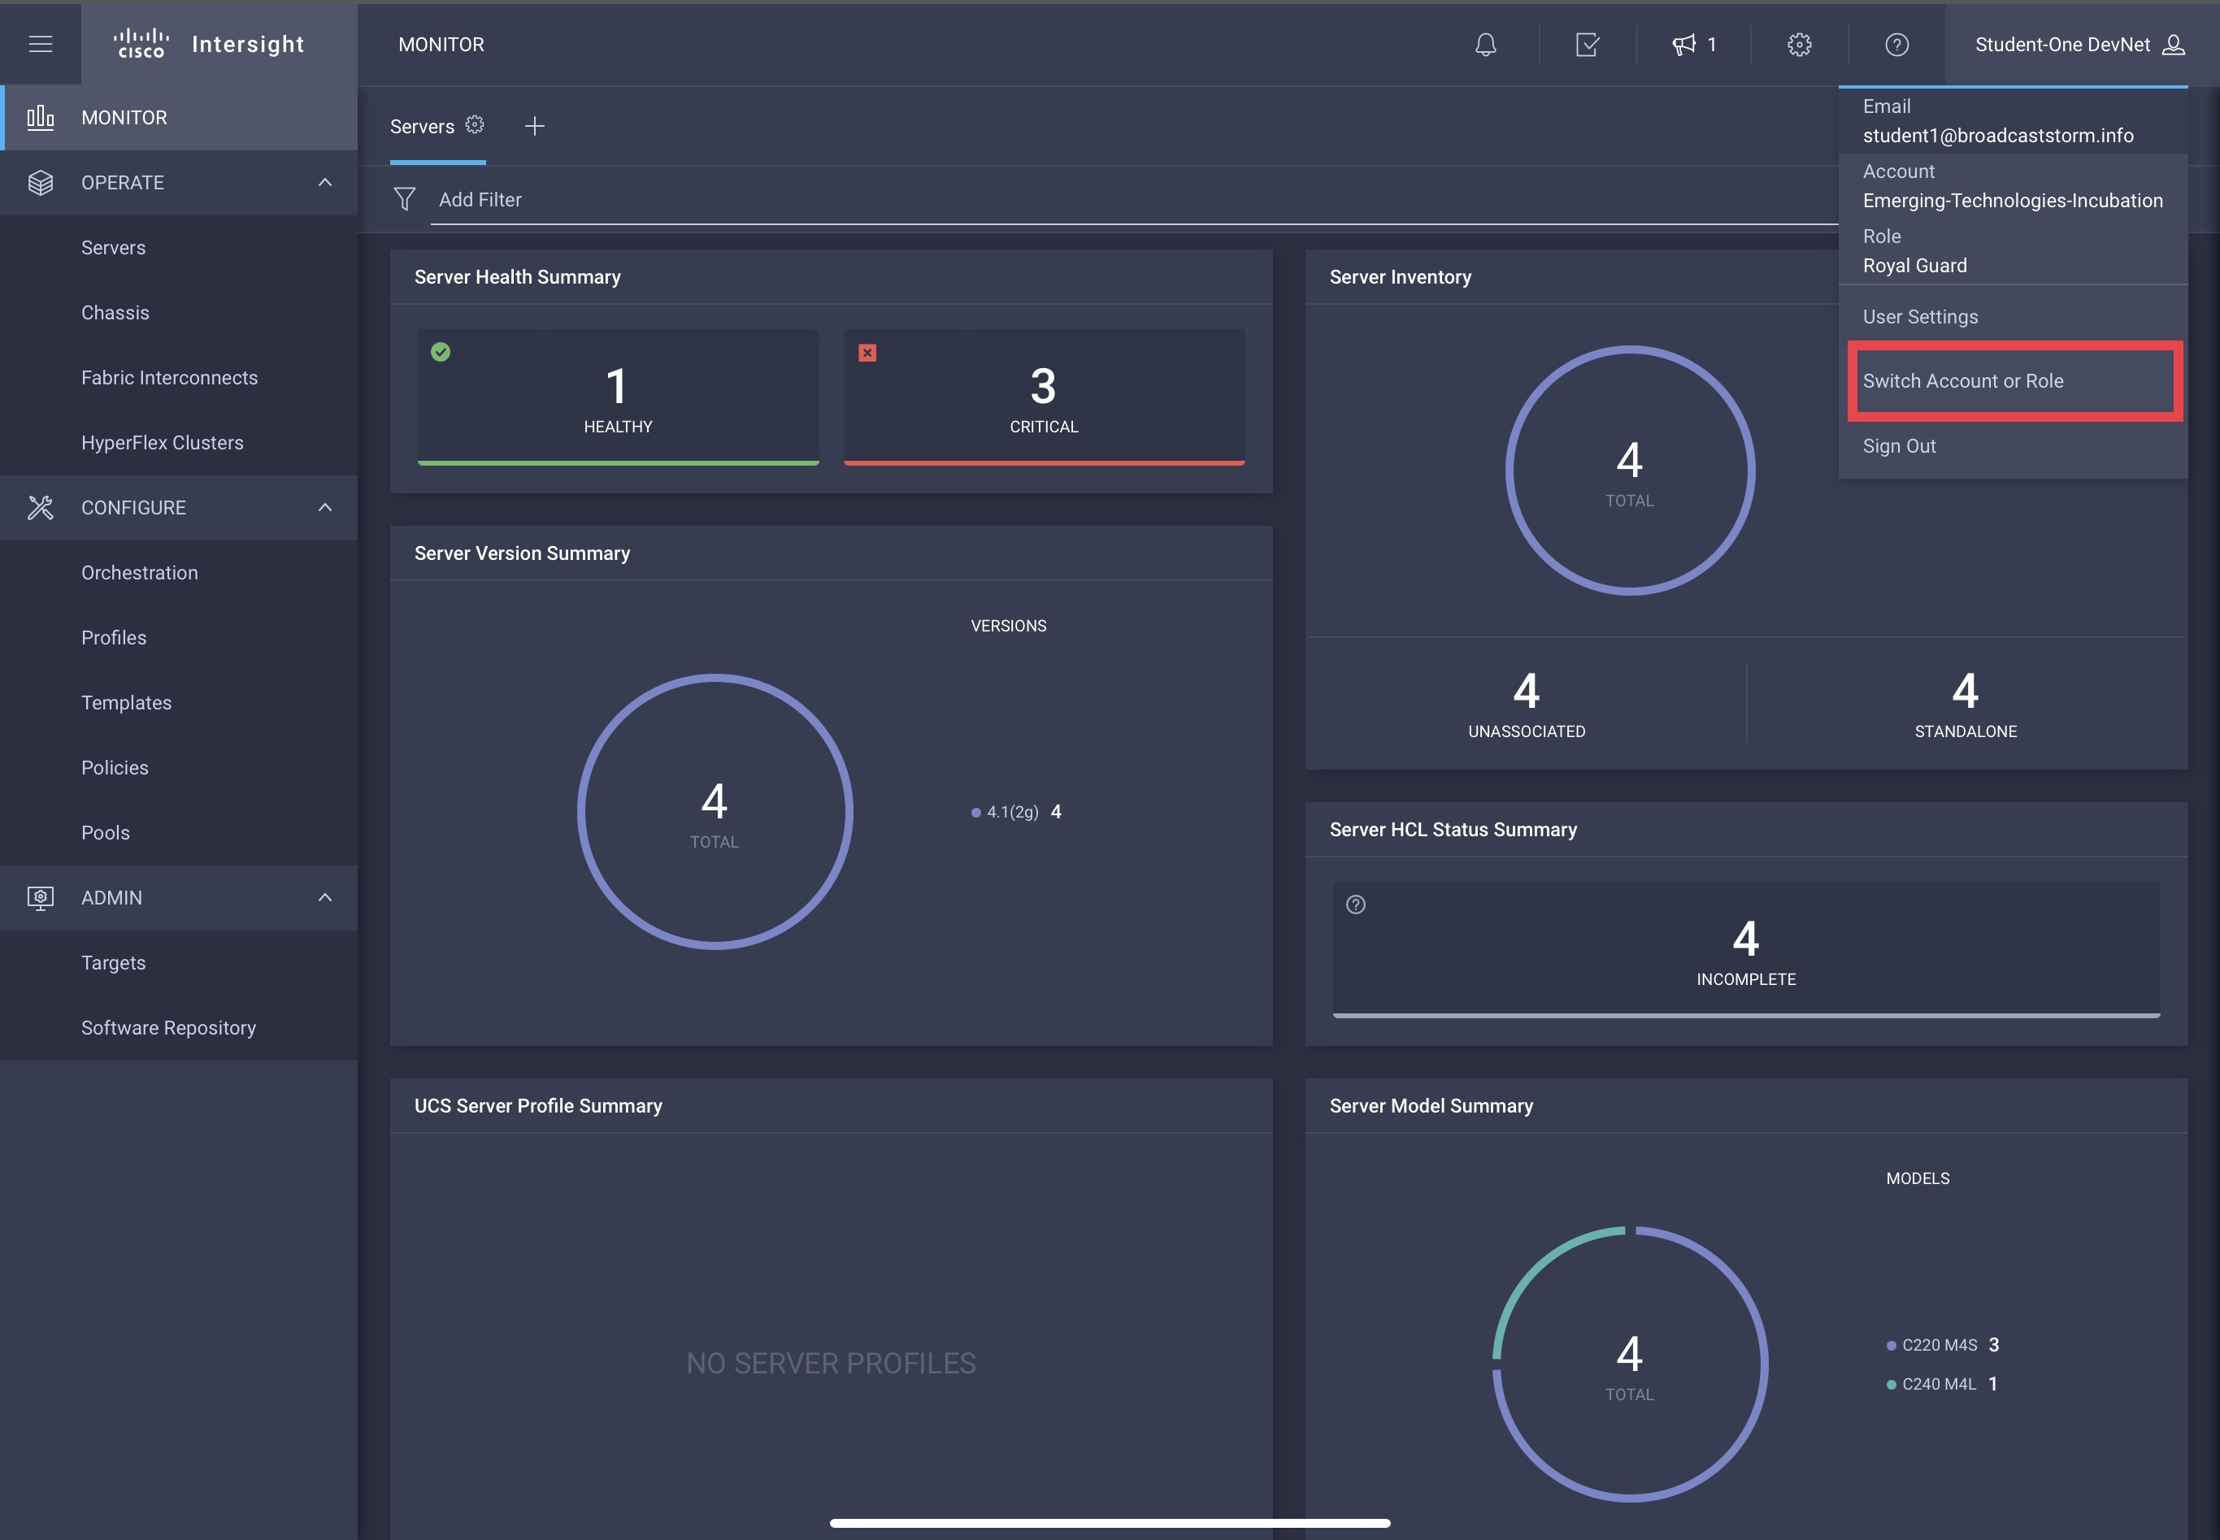The image size is (2220, 1540).
Task: Open Servers under Operate
Action: pos(180,248)
